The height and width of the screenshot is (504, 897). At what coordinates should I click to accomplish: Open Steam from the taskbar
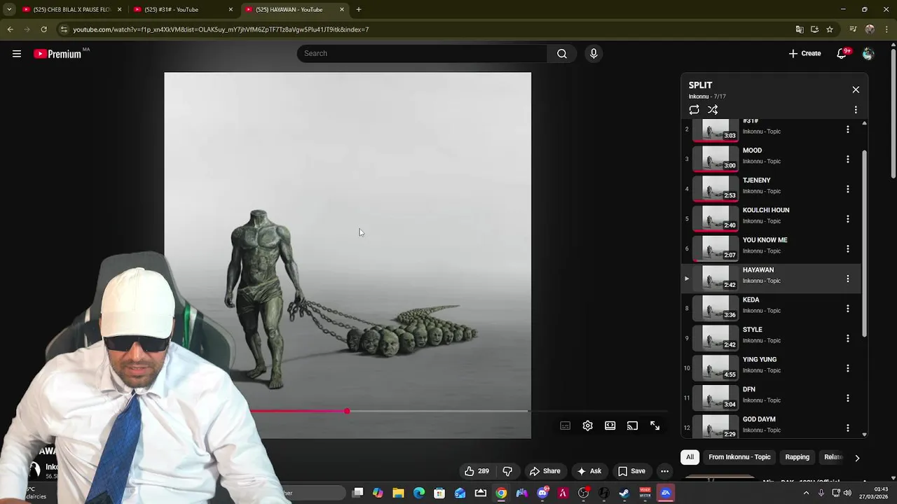624,493
